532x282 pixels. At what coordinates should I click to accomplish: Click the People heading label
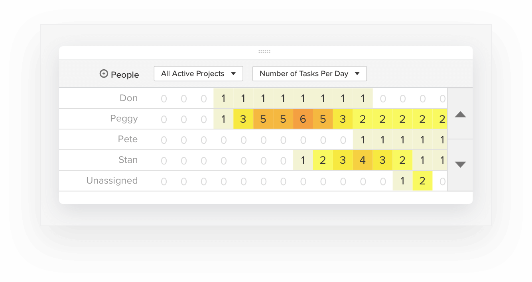tap(125, 74)
